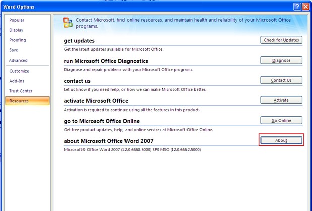Image resolution: width=312 pixels, height=211 pixels.
Task: Open the Advanced settings category
Action: (18, 61)
